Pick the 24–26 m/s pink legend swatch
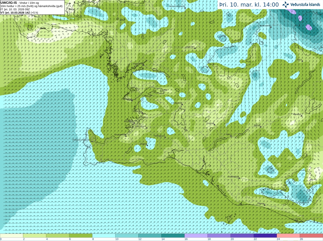The width and height of the screenshot is (323, 241). [288, 236]
